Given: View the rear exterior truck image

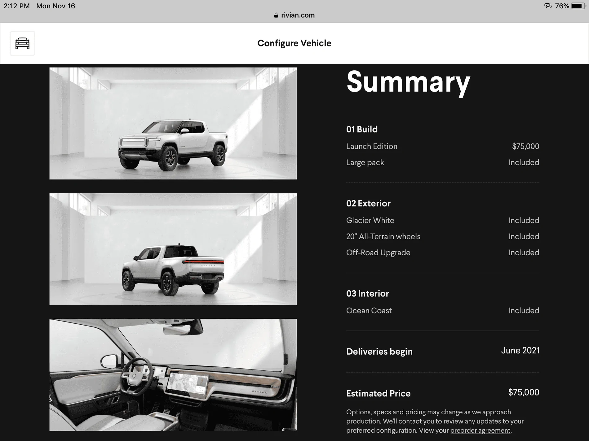Looking at the screenshot, I should pos(173,249).
